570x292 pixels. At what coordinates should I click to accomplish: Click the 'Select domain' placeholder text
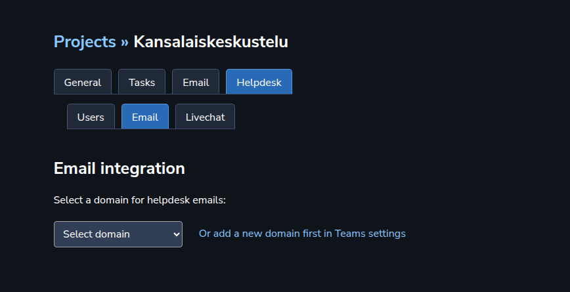click(97, 234)
